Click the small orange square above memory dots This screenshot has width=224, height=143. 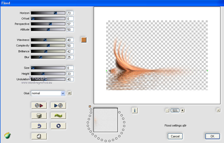pyautogui.click(x=90, y=106)
